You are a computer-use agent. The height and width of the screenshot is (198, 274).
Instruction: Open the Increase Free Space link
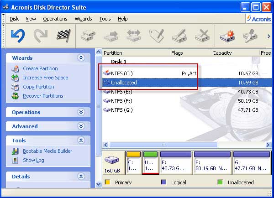pyautogui.click(x=46, y=78)
